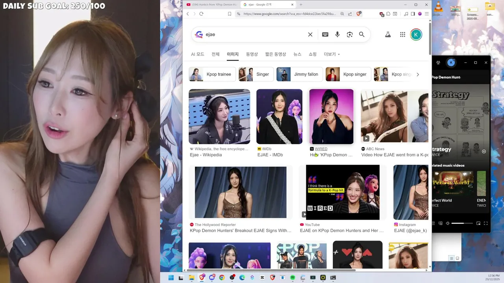Show more filter chips with right arrow

[418, 74]
